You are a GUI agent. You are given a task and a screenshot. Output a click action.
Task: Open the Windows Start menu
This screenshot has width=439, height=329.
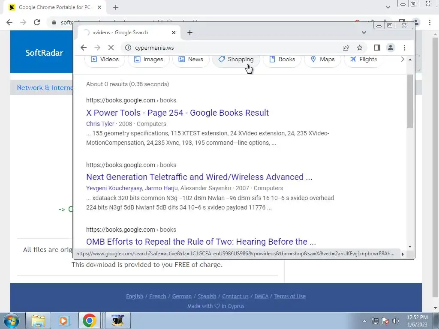click(x=11, y=320)
